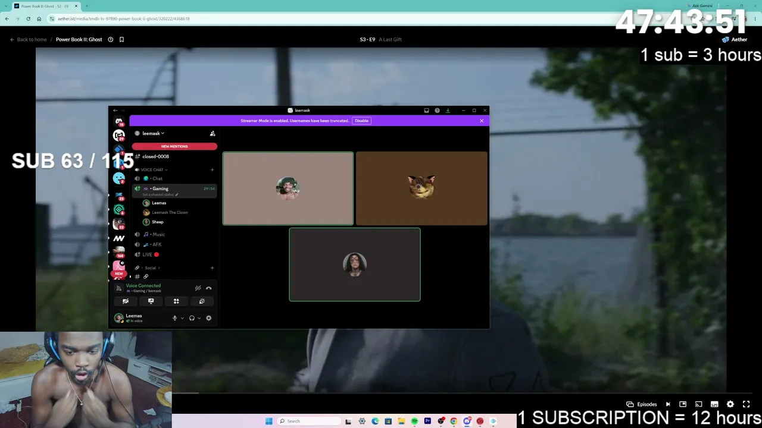Open File Explorer from taskbar
Image resolution: width=762 pixels, height=428 pixels.
tap(401, 421)
